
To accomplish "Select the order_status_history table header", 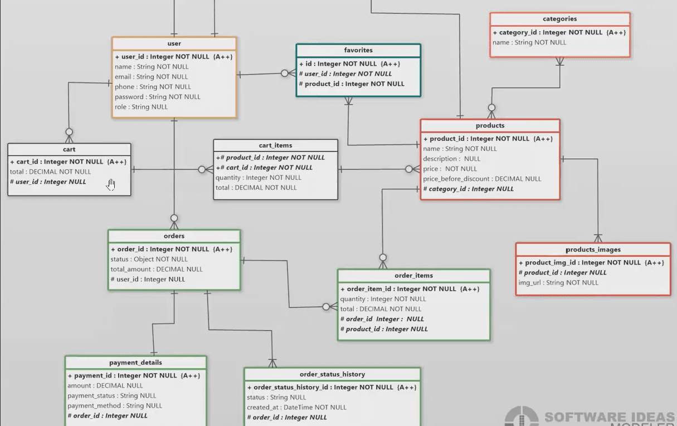I will point(332,375).
